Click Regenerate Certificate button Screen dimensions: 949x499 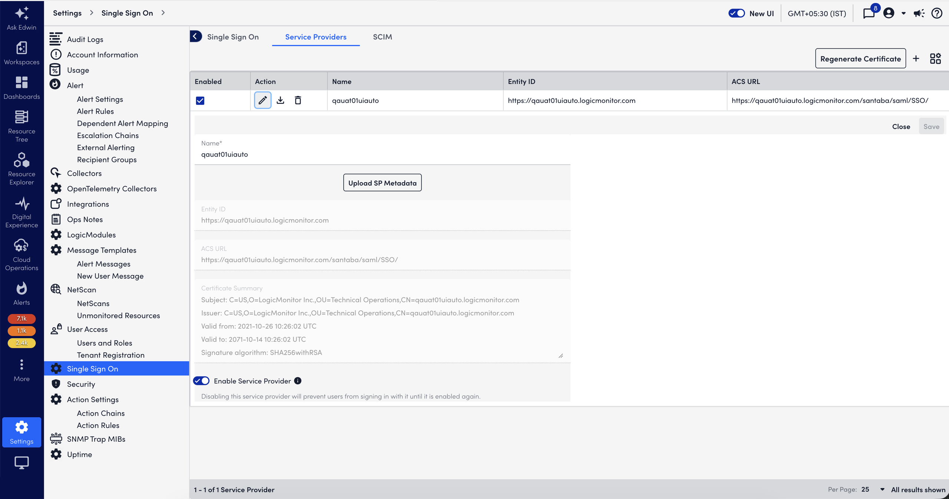pos(860,58)
